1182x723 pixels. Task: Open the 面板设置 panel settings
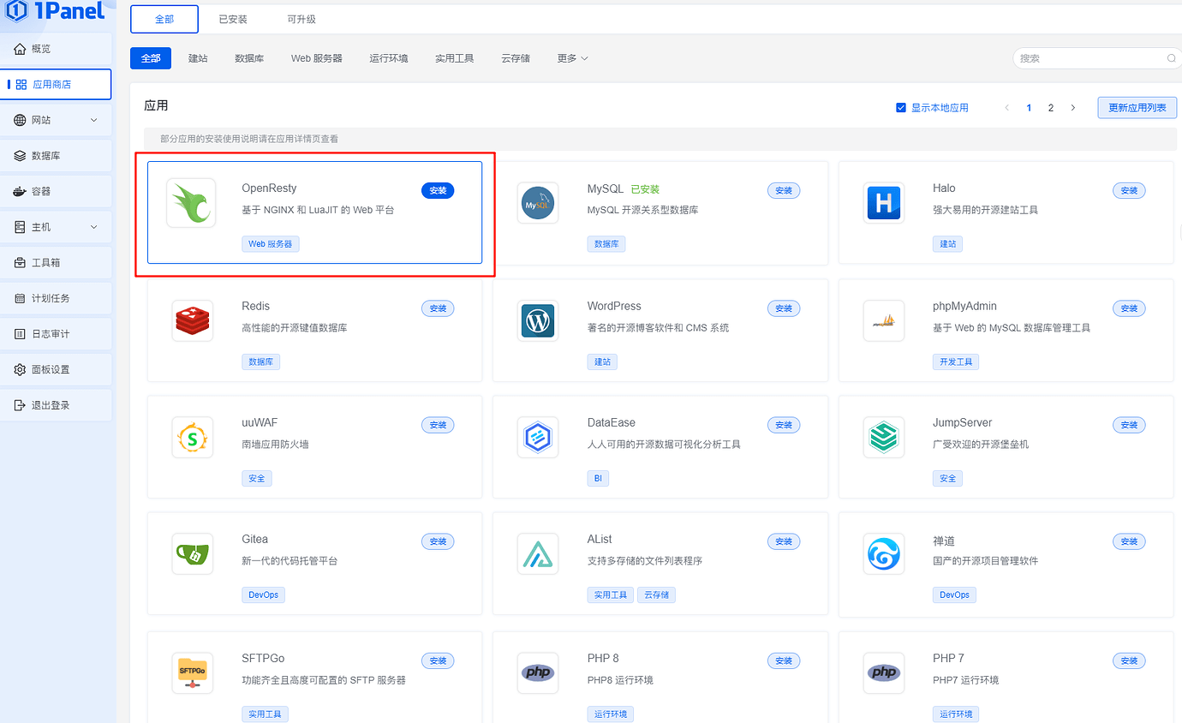click(45, 369)
